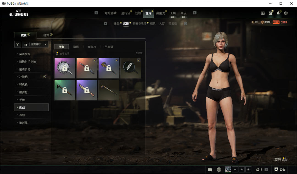Toggle checkbox on the black frying pan
This screenshot has width=297, height=174.
pyautogui.click(x=139, y=60)
